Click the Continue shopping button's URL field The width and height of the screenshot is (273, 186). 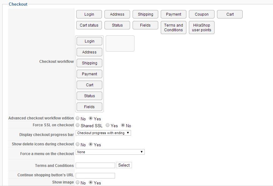click(x=95, y=176)
